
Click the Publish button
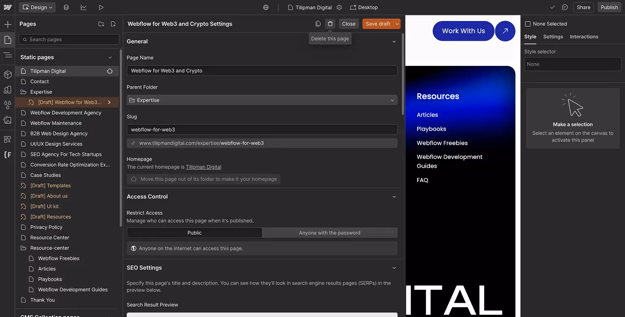click(609, 7)
